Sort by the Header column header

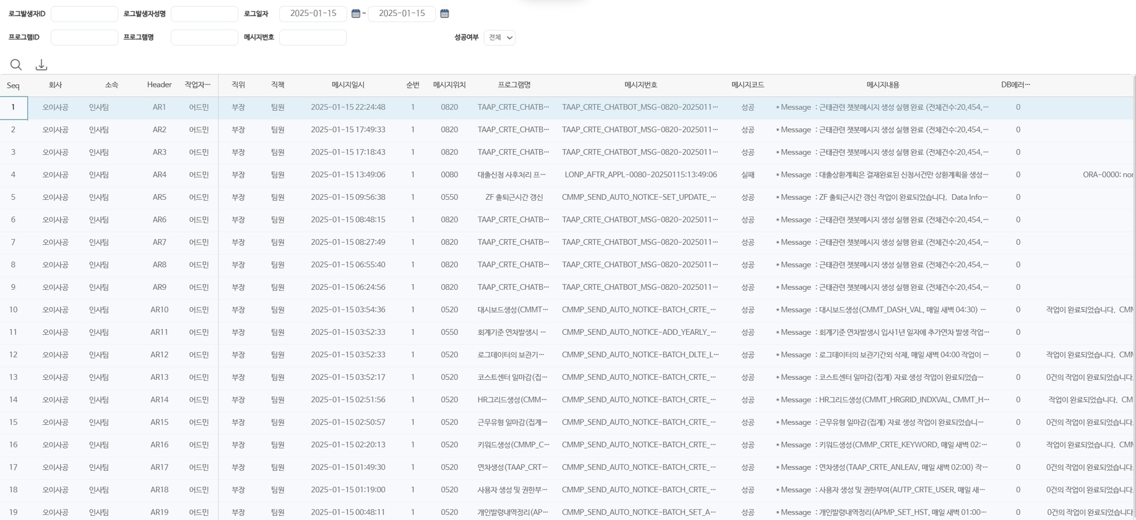[159, 85]
